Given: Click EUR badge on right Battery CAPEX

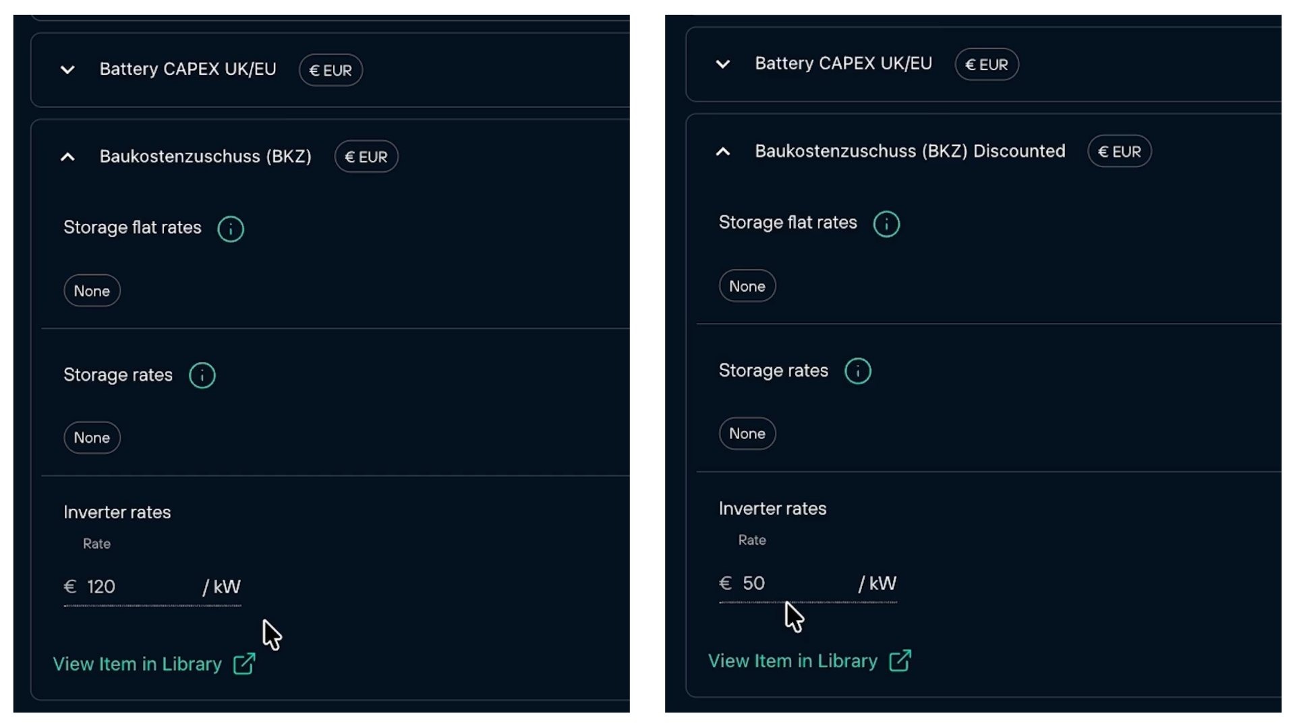Looking at the screenshot, I should point(986,65).
